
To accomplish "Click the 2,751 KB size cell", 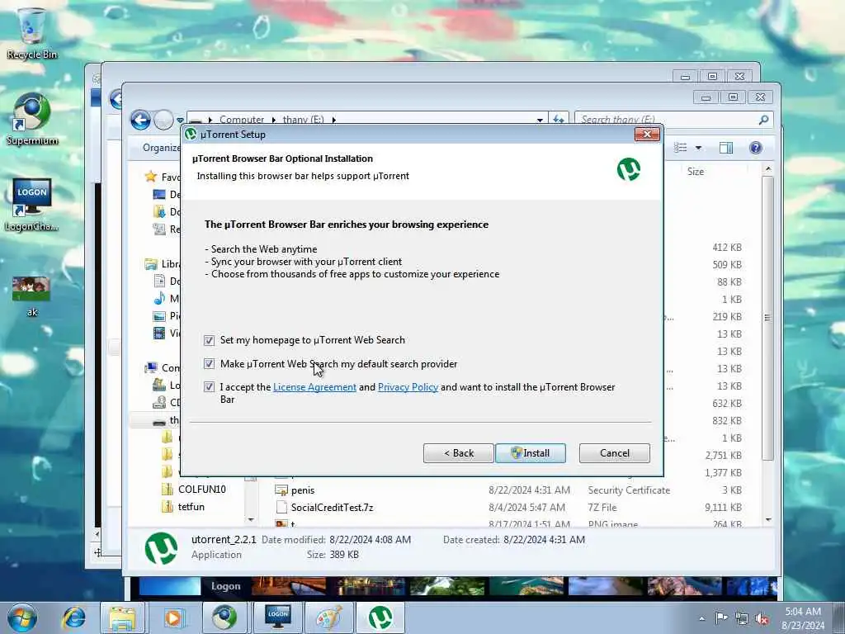I will point(723,456).
